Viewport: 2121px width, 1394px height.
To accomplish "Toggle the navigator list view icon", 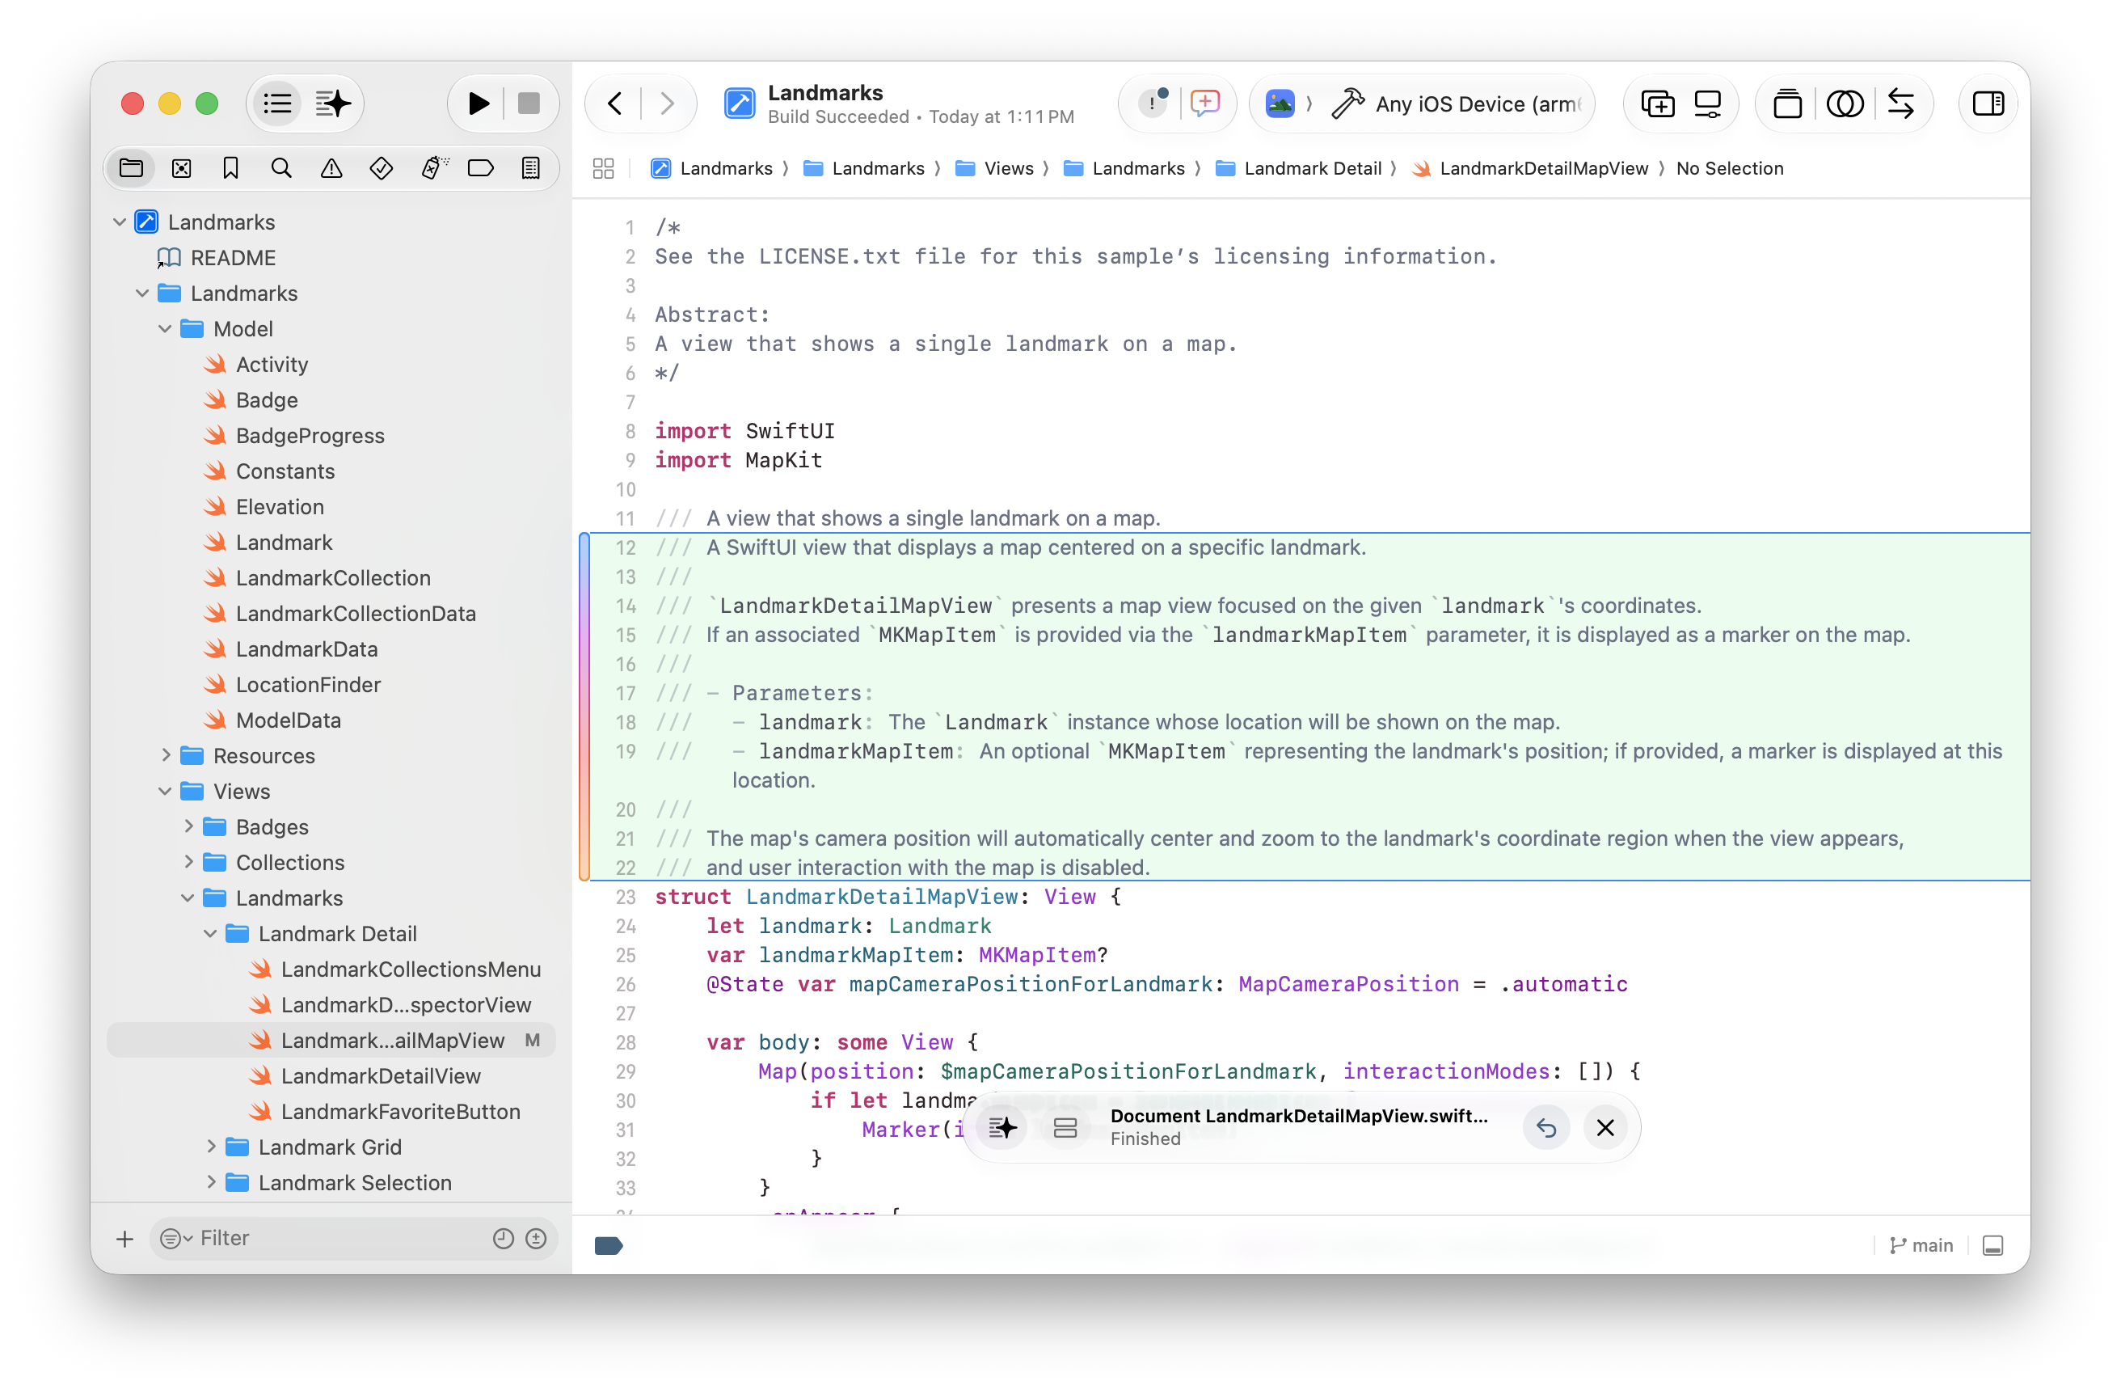I will click(277, 104).
